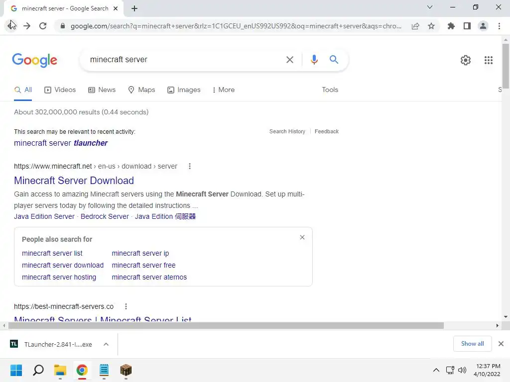Open the network tray icon
The width and height of the screenshot is (510, 382).
click(450, 370)
